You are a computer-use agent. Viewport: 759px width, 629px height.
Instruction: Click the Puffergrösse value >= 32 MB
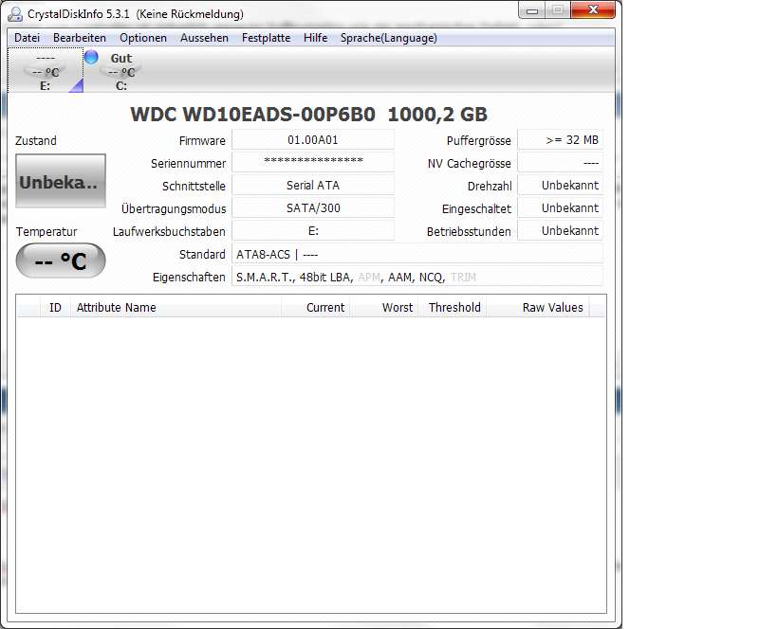pos(560,139)
